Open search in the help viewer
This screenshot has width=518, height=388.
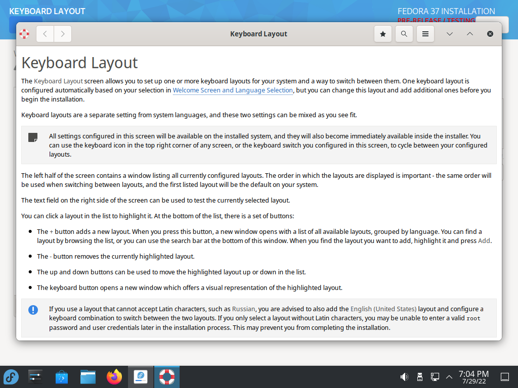click(x=404, y=34)
